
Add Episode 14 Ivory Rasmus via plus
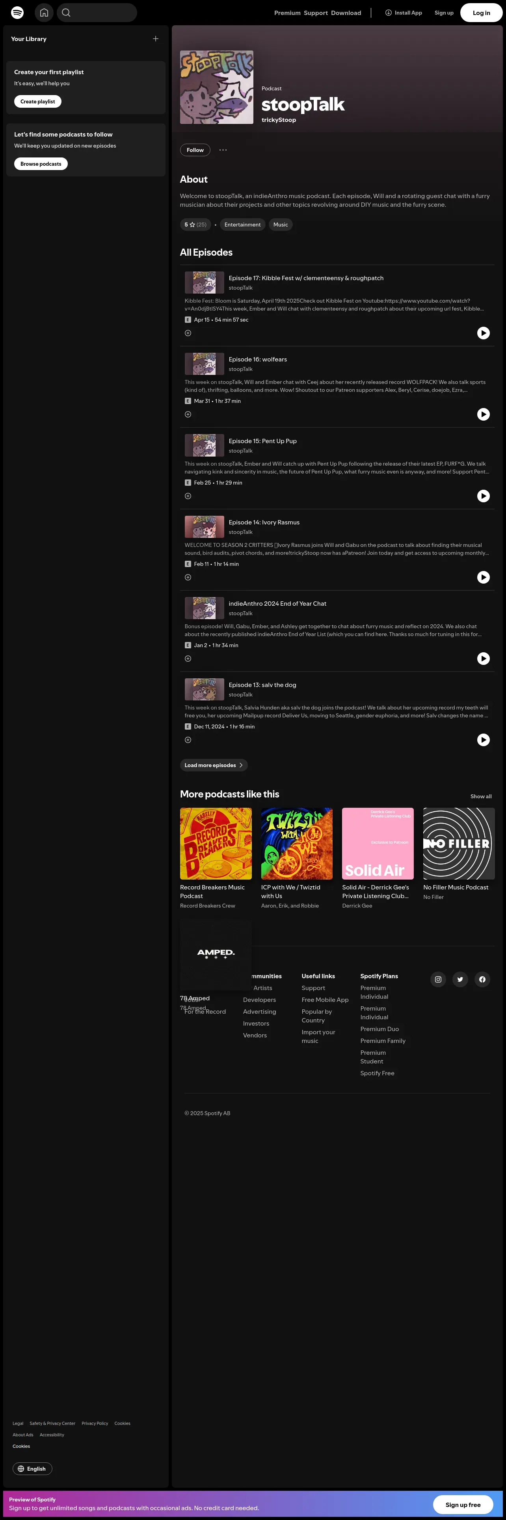[x=188, y=578]
